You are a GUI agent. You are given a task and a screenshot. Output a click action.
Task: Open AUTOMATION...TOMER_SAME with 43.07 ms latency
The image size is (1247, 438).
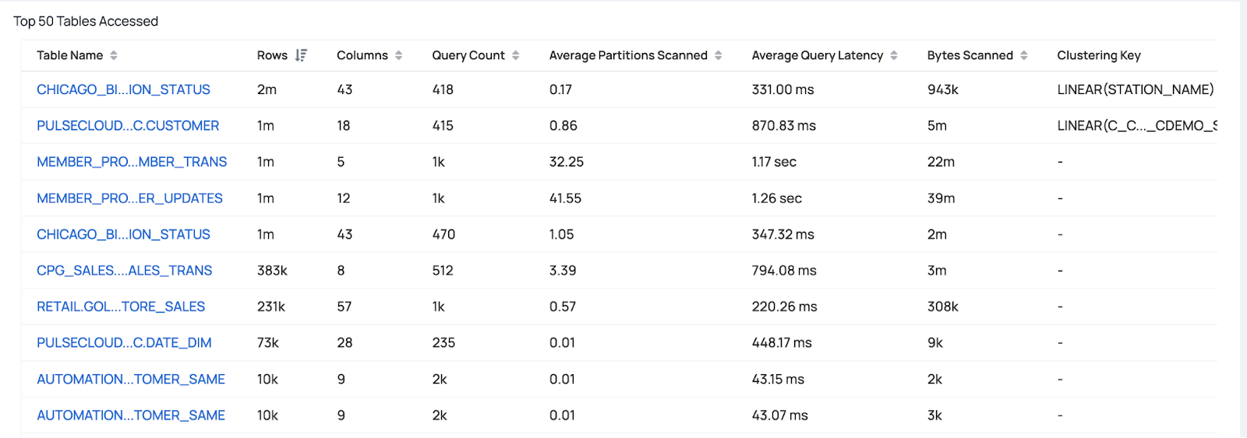pyautogui.click(x=131, y=415)
